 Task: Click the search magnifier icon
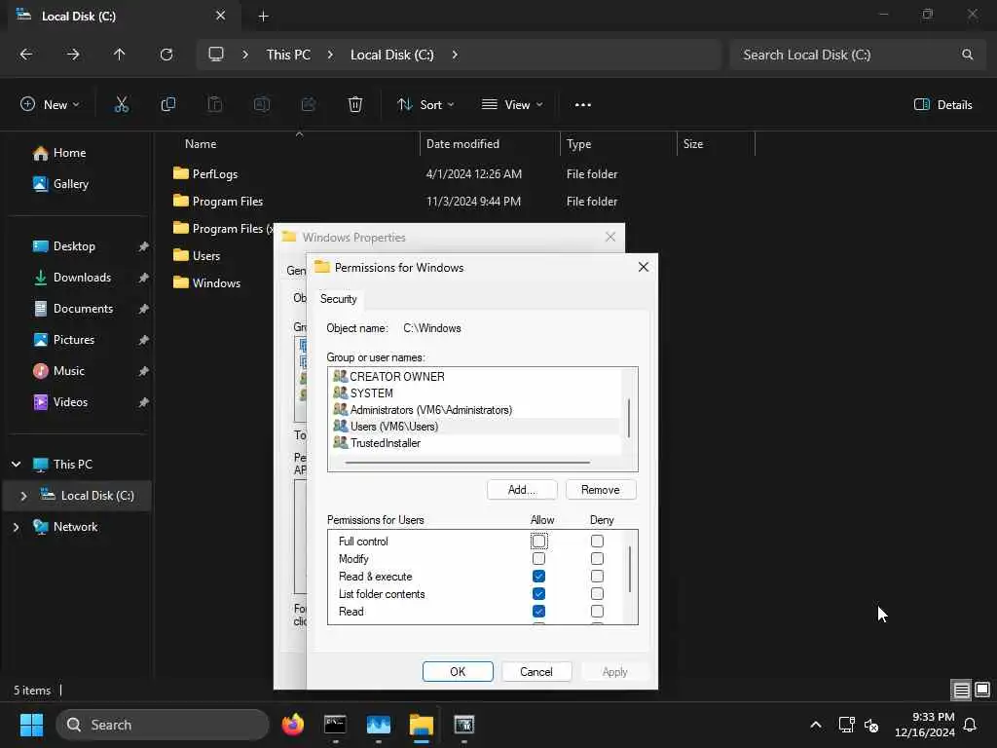[x=967, y=55]
